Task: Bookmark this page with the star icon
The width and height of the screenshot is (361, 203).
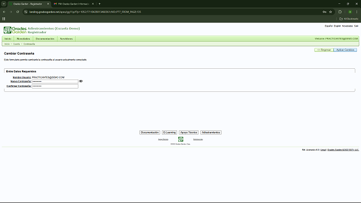Action: tap(331, 12)
